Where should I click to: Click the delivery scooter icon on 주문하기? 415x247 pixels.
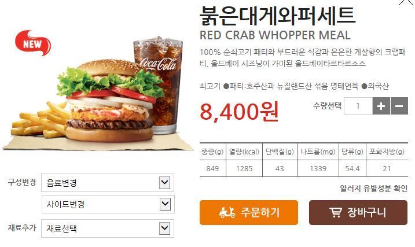tap(227, 213)
